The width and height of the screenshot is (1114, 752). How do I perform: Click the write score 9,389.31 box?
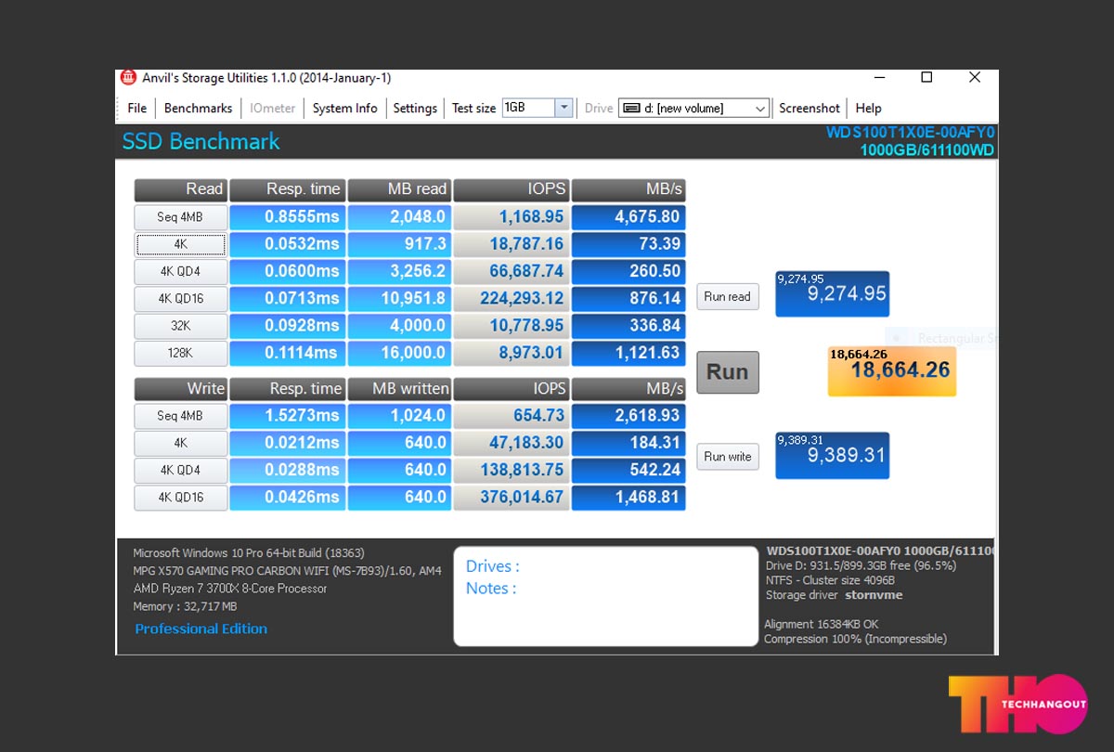832,455
